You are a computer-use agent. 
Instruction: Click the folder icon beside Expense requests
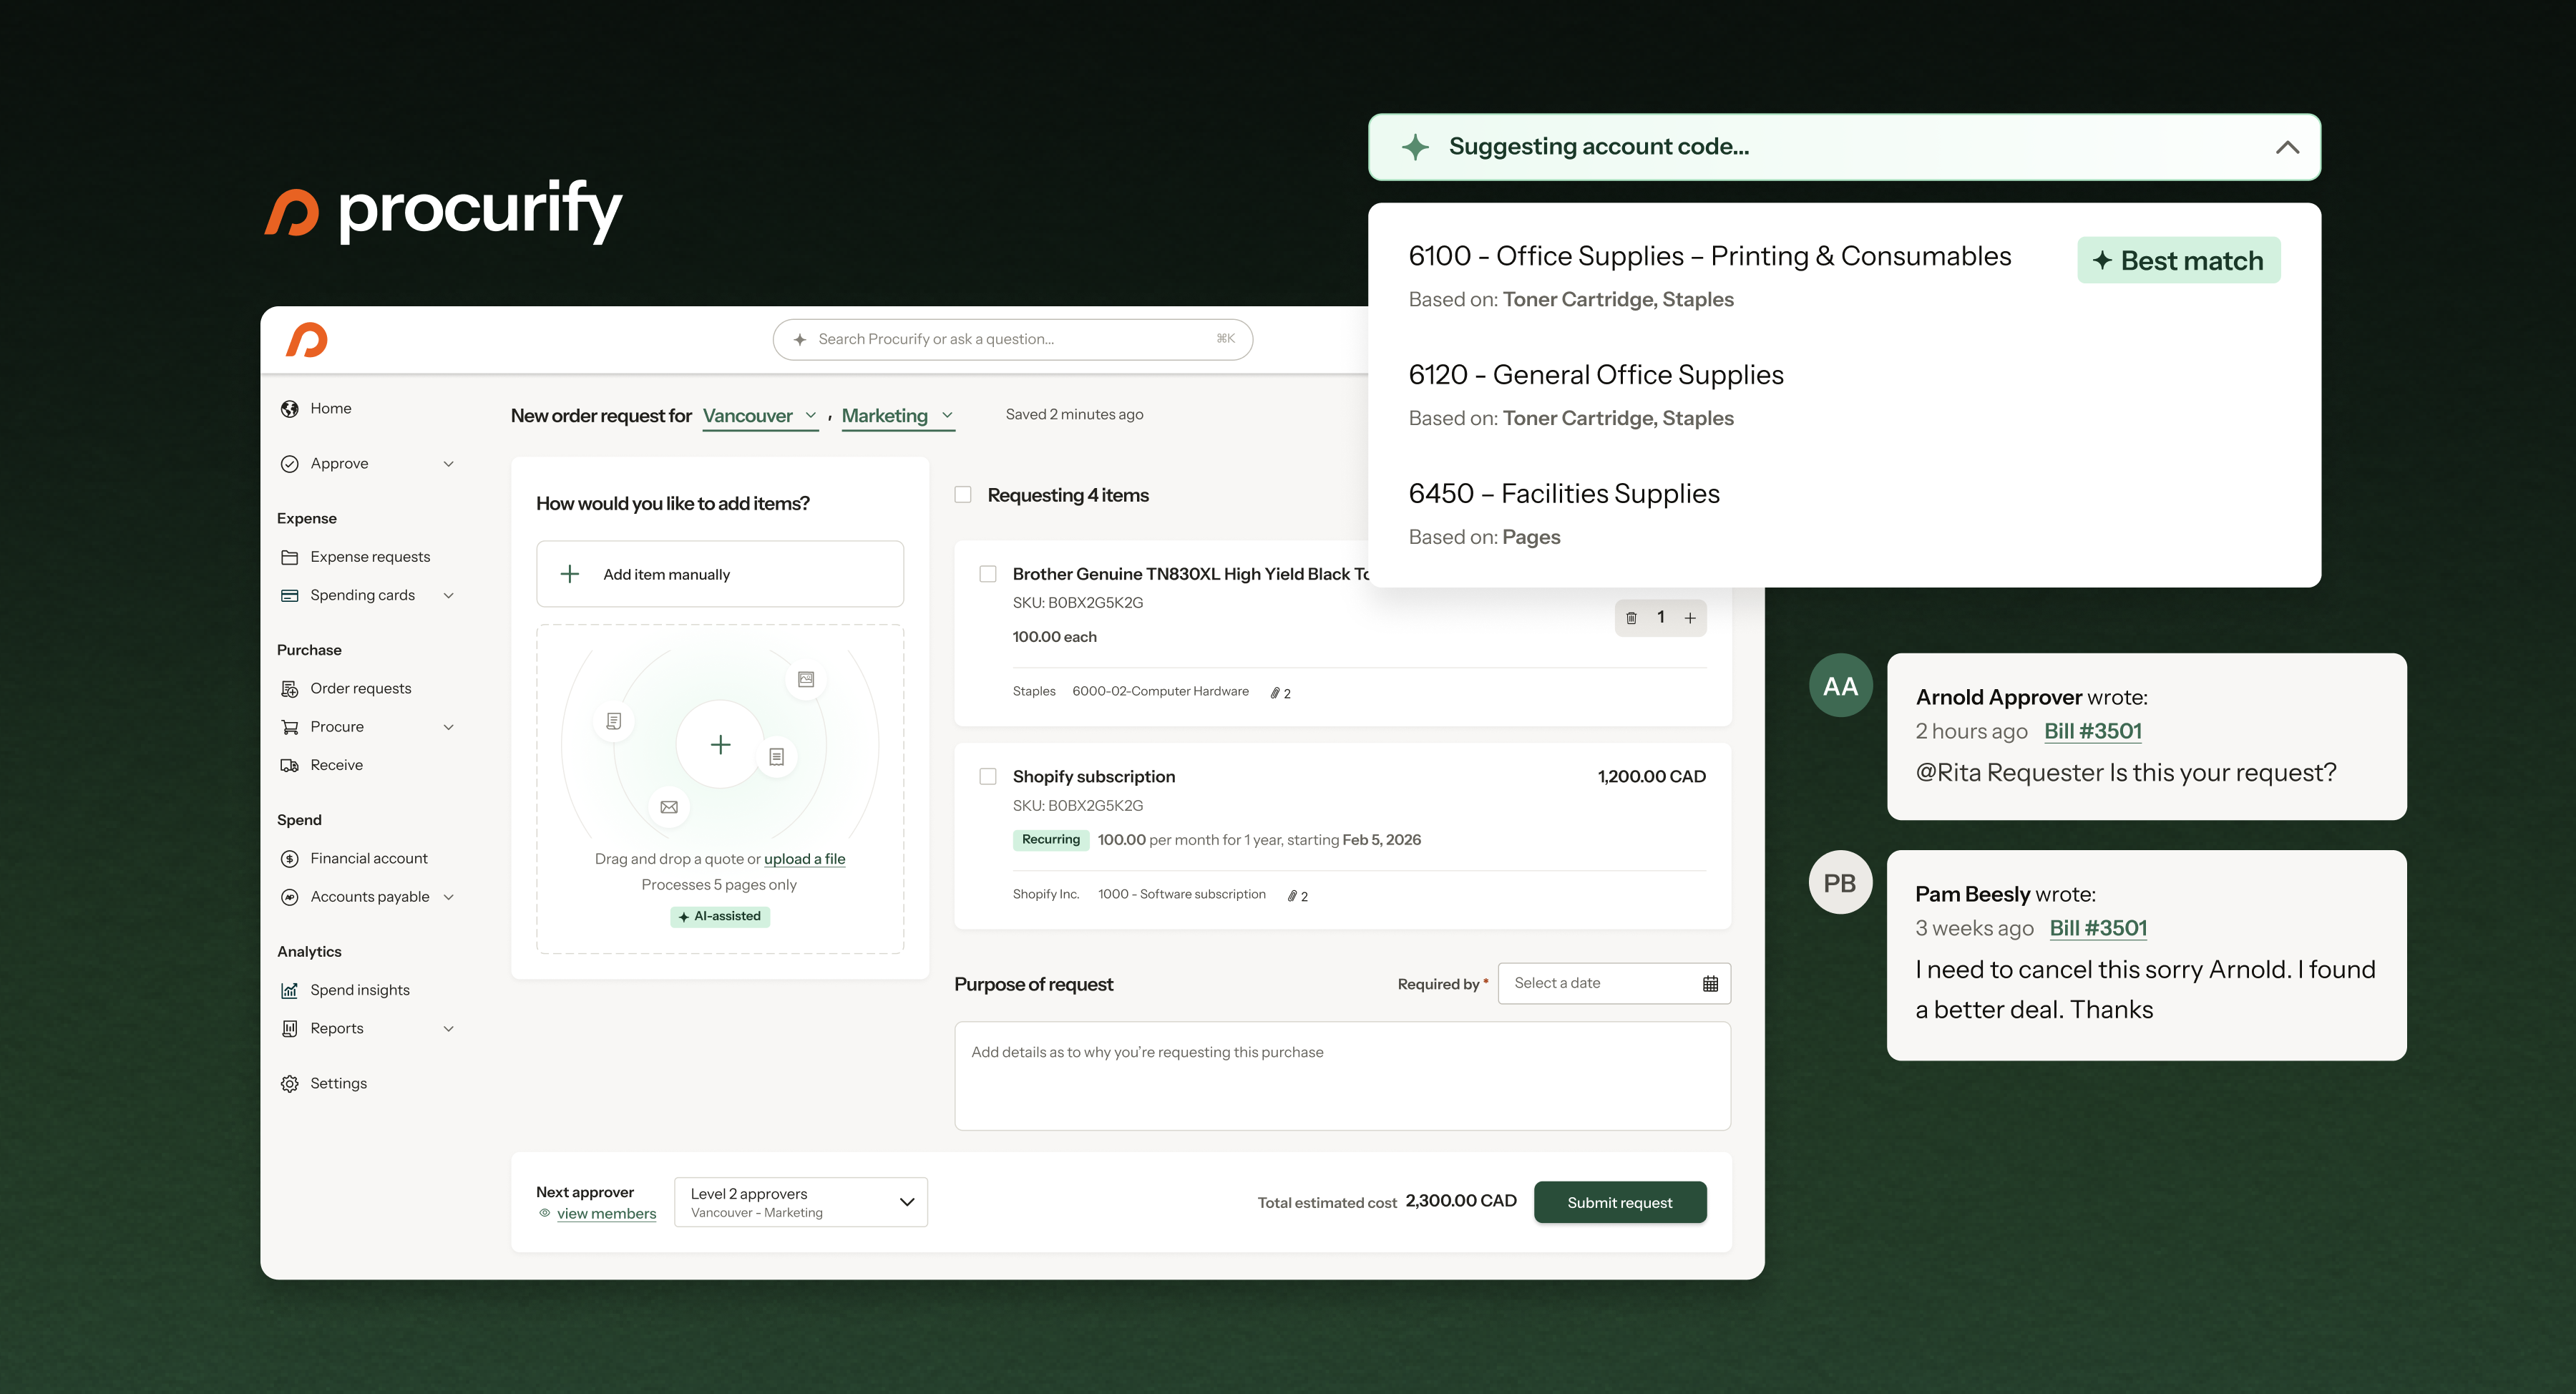[x=290, y=557]
